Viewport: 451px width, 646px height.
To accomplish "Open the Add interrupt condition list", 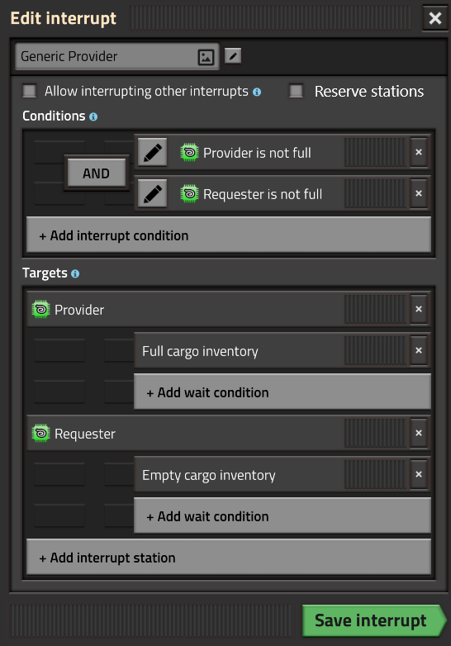I will [x=229, y=235].
